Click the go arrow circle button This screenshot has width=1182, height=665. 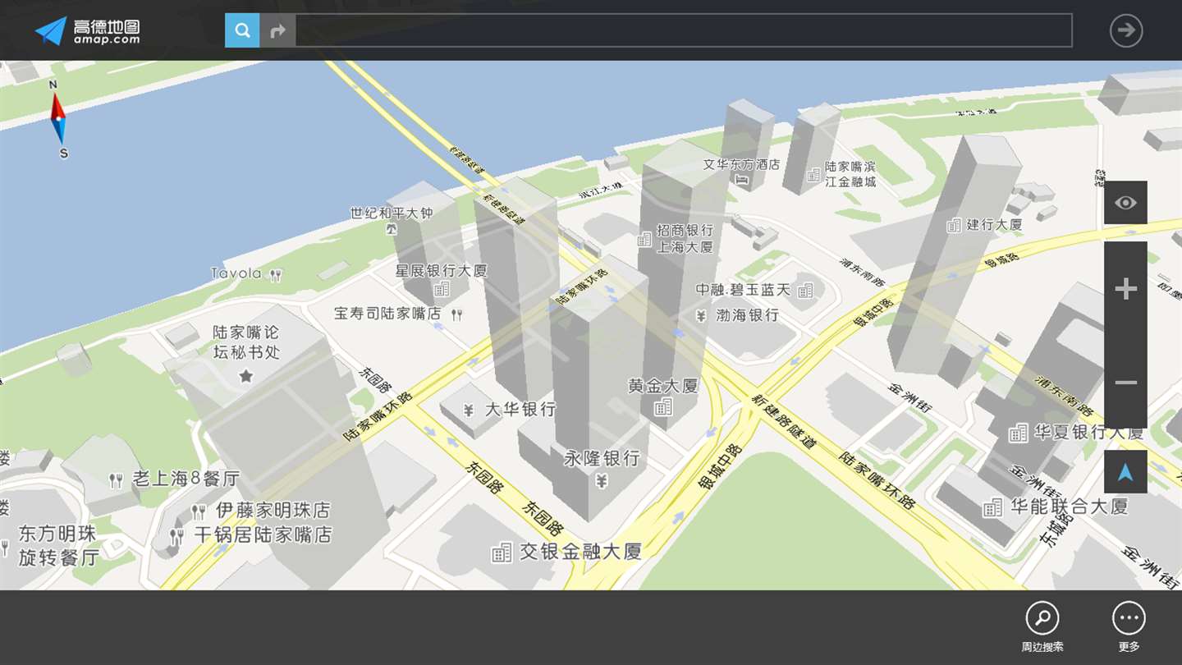point(1126,30)
